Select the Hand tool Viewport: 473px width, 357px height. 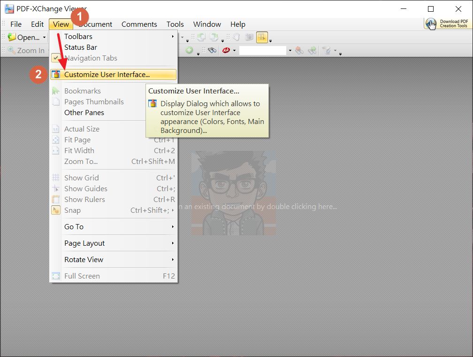click(x=236, y=37)
